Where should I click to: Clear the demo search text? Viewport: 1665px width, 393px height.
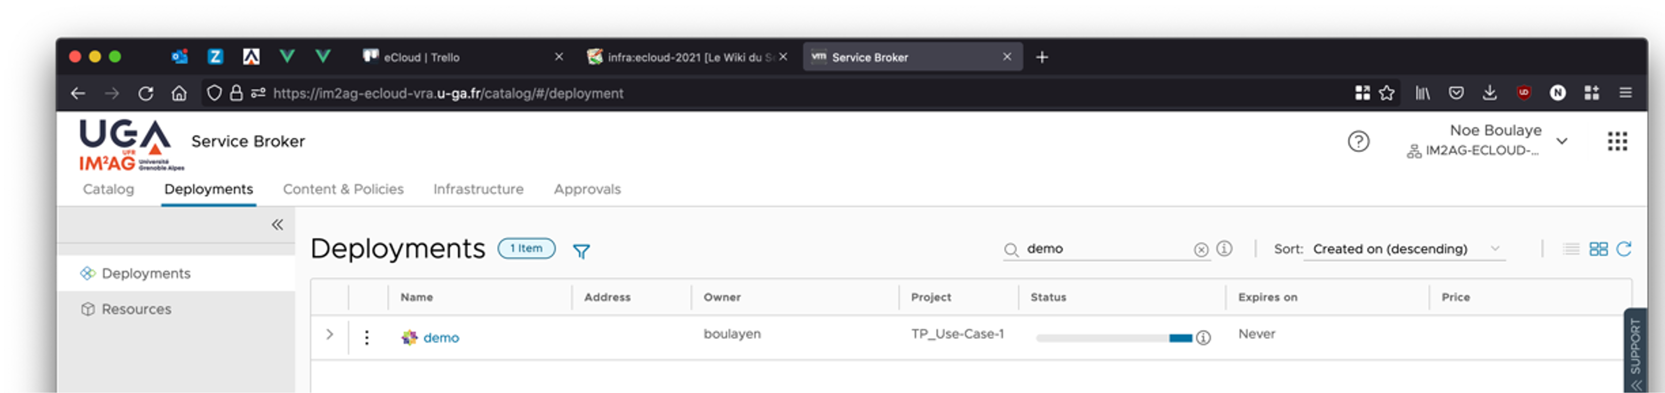[x=1200, y=250]
